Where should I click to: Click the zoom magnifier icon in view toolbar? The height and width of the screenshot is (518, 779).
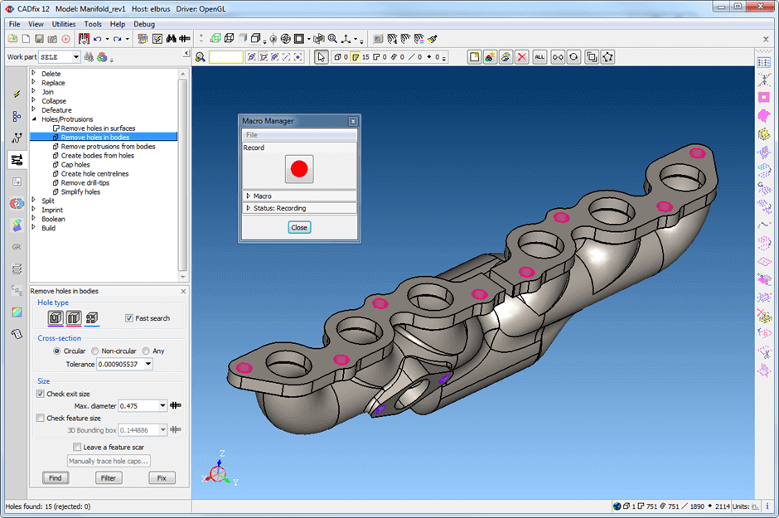pos(332,39)
